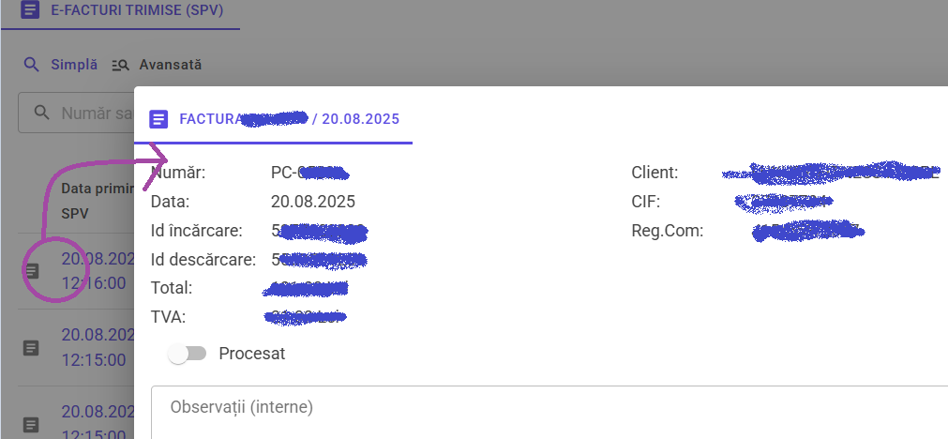Toggle the Procesat switch
This screenshot has height=439, width=948.
[187, 353]
